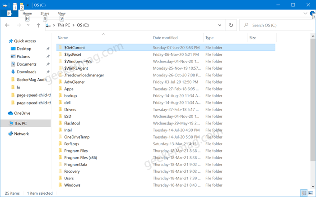Open the View ribbon tab
The width and height of the screenshot is (316, 197).
click(x=62, y=13)
